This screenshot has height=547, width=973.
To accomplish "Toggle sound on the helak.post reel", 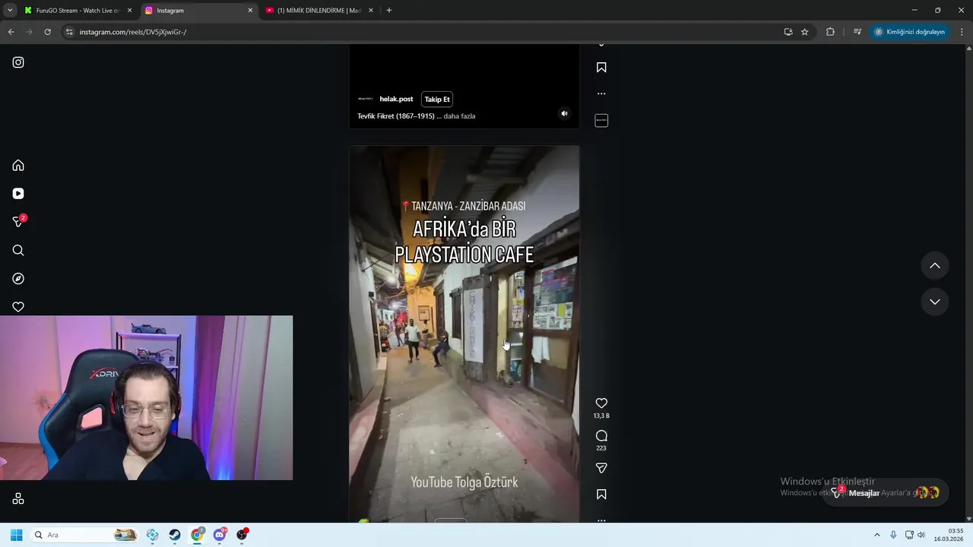I will coord(564,113).
